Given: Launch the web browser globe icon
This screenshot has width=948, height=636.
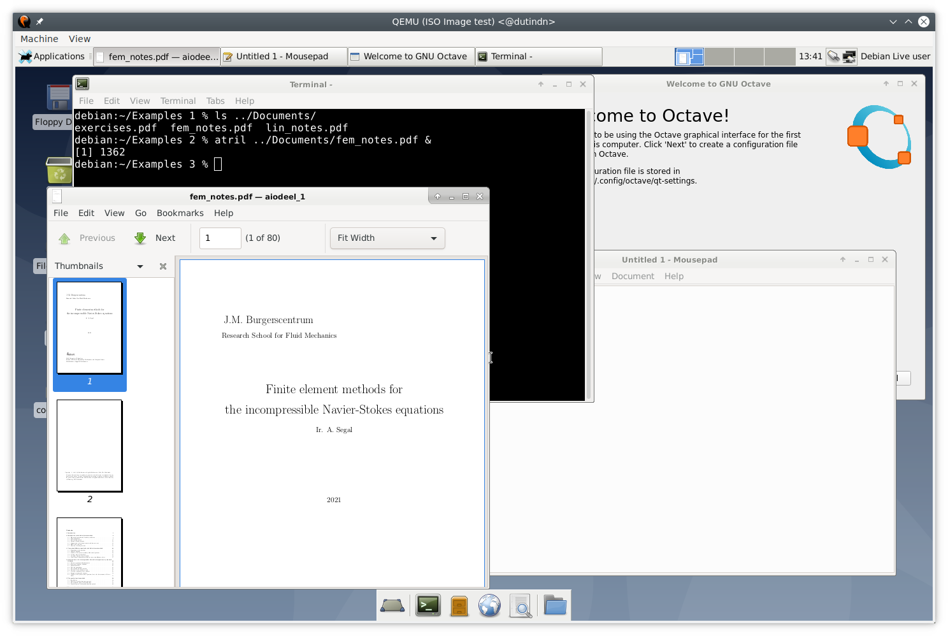Looking at the screenshot, I should point(489,605).
